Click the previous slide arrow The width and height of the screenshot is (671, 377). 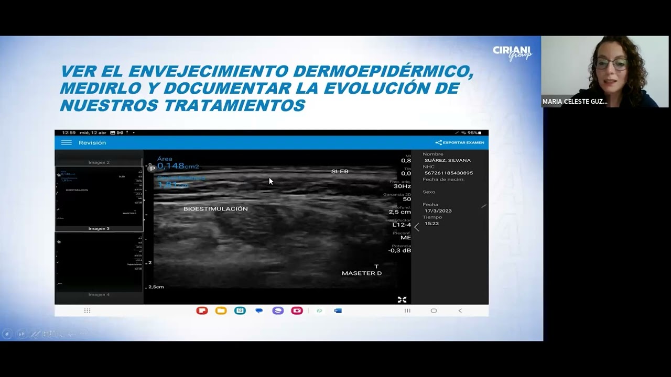click(7, 334)
